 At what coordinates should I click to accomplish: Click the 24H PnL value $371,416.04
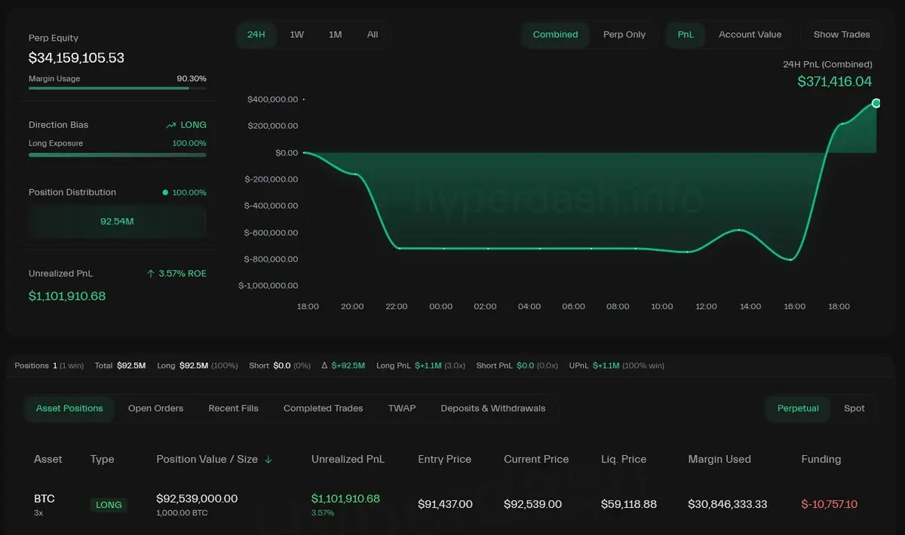tap(835, 81)
